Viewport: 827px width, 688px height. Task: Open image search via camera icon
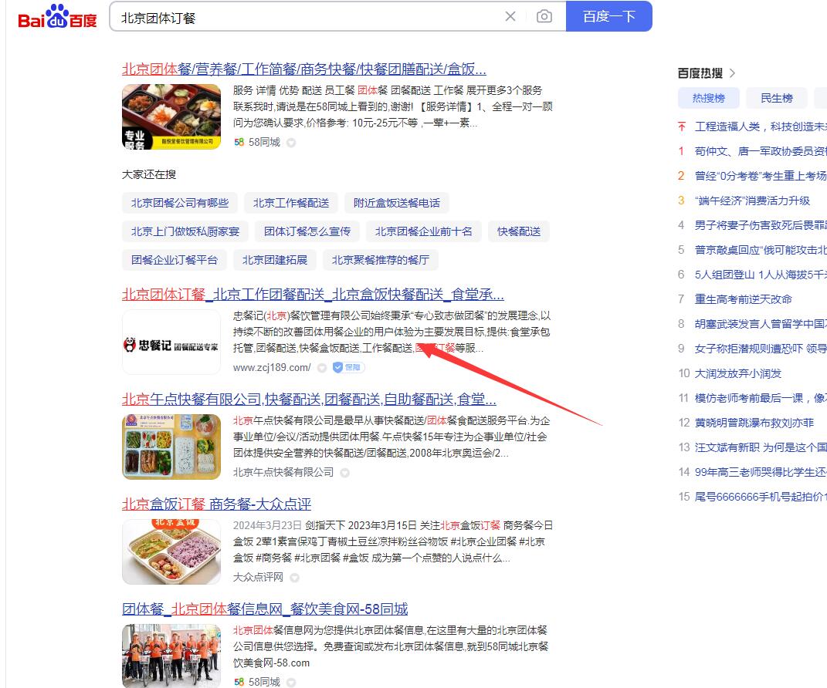544,16
